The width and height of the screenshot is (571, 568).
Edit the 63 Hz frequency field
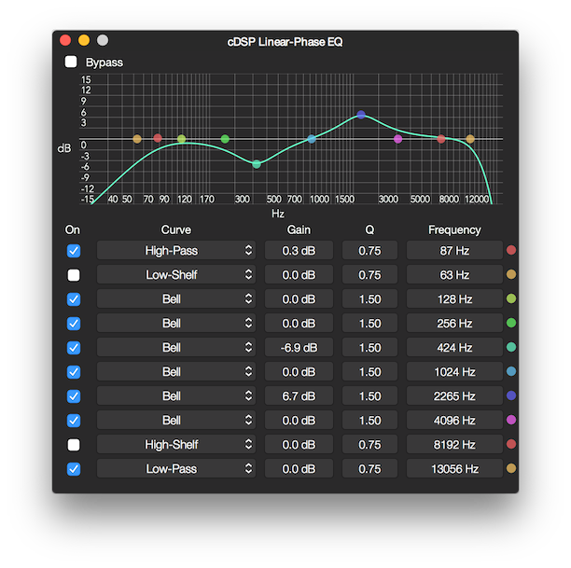[x=454, y=274]
